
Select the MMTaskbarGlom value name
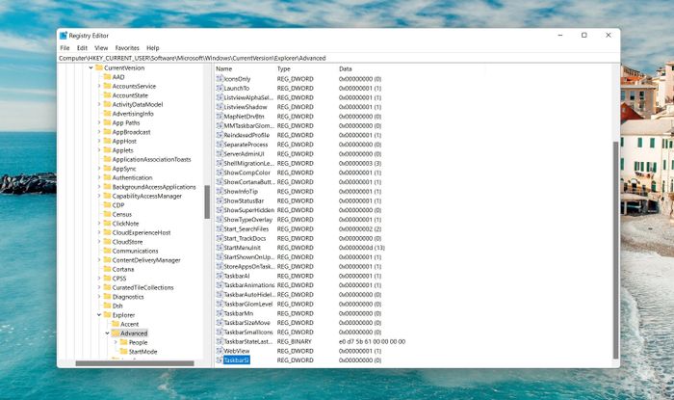pos(248,125)
